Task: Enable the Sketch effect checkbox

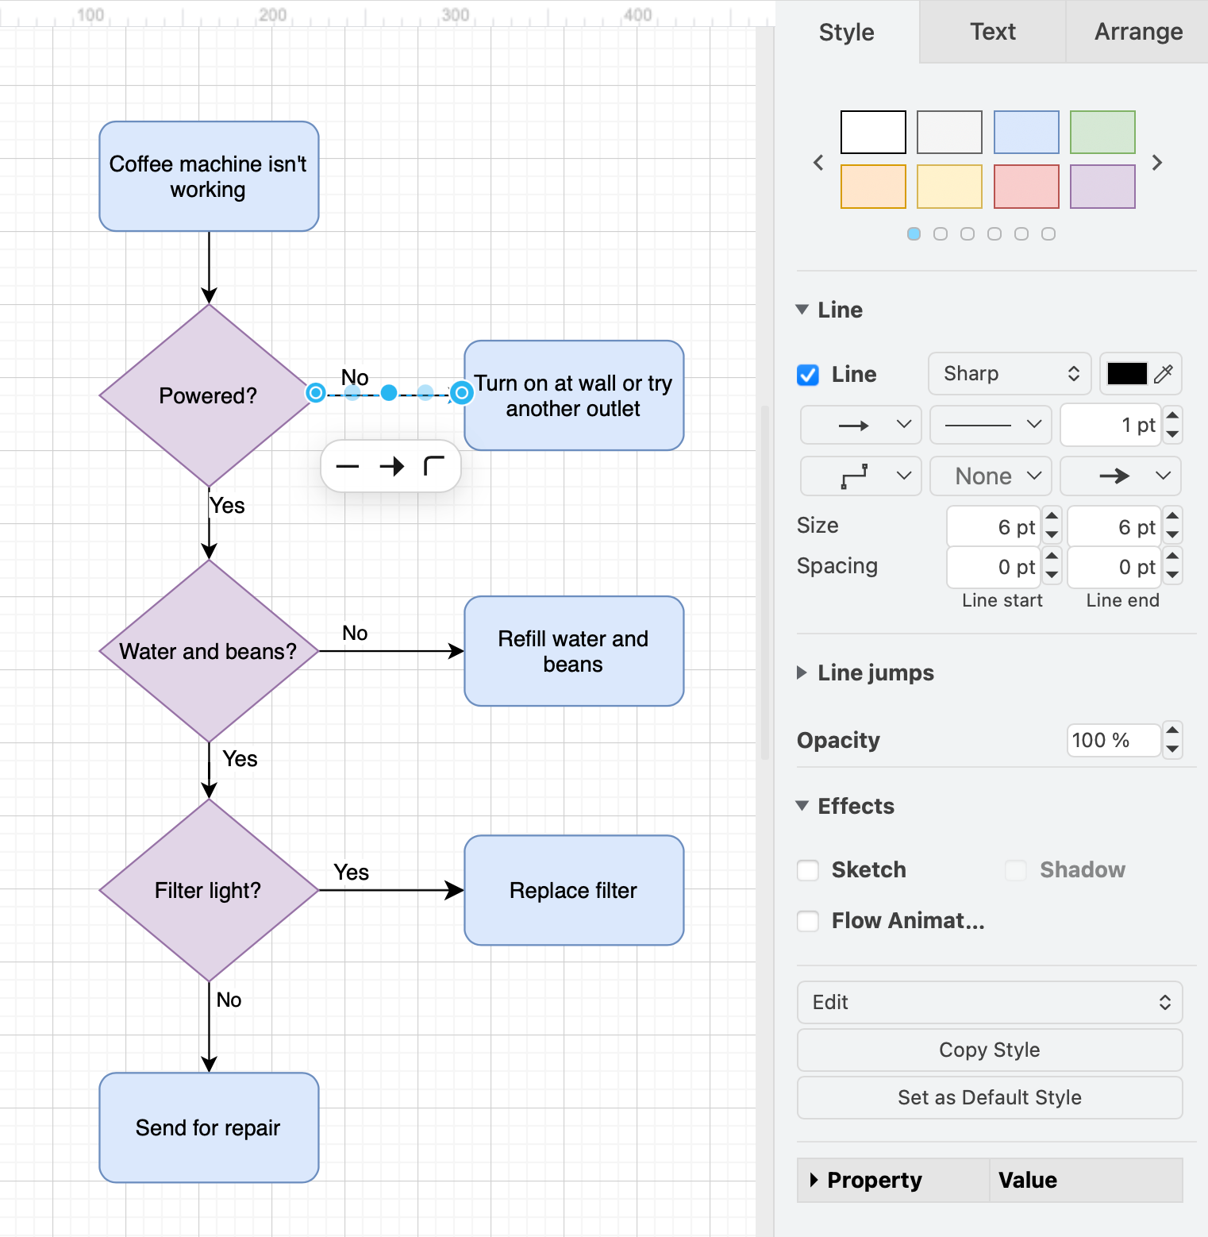Action: (x=808, y=870)
